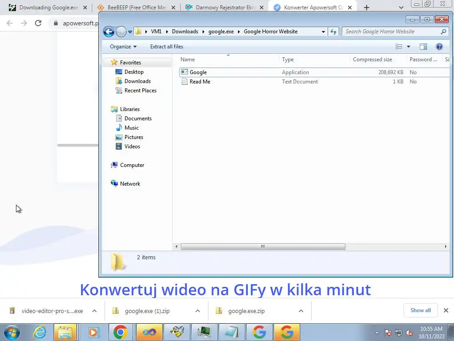Click the VM1 breadcrumb in the address bar

[156, 32]
